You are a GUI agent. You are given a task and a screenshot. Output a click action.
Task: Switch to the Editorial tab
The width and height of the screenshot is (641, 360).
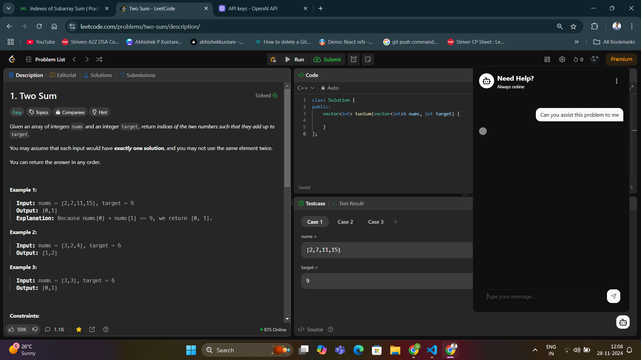point(63,75)
